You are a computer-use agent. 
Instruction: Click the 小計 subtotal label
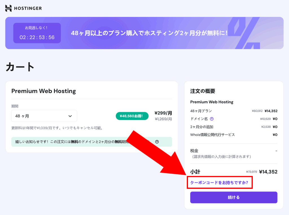(195, 172)
